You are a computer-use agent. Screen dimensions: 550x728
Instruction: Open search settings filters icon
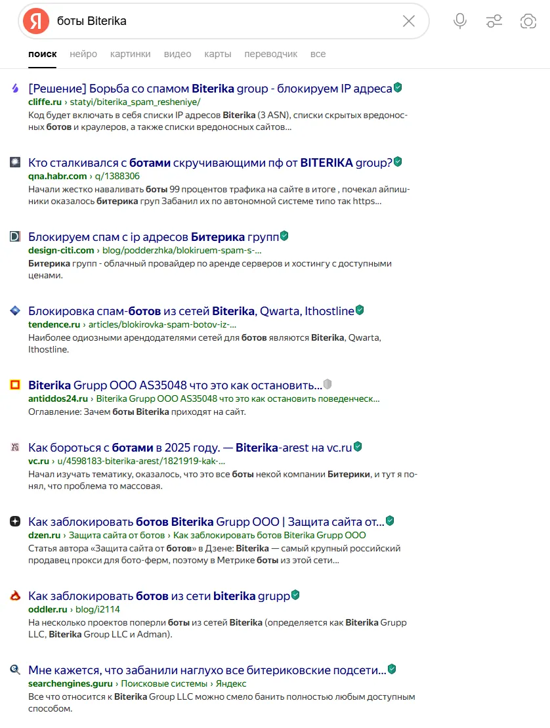pos(494,21)
